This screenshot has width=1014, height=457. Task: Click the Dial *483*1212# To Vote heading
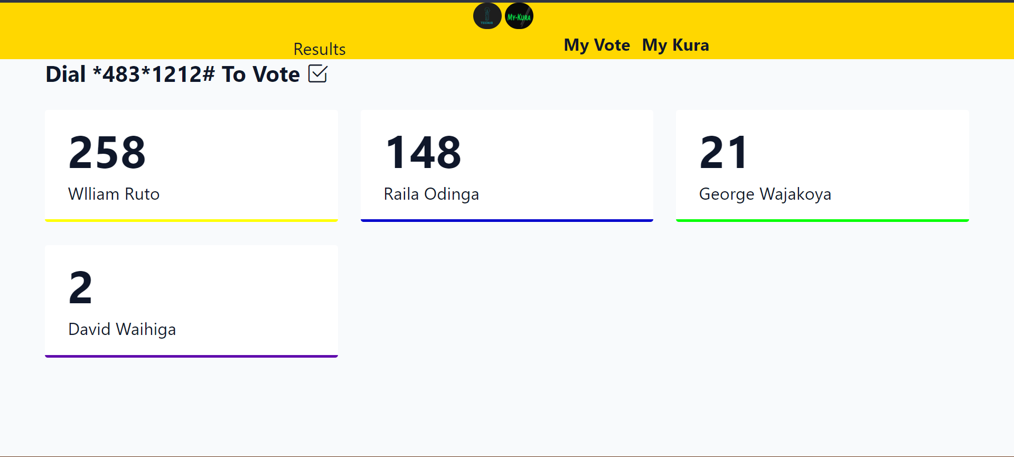tap(173, 74)
